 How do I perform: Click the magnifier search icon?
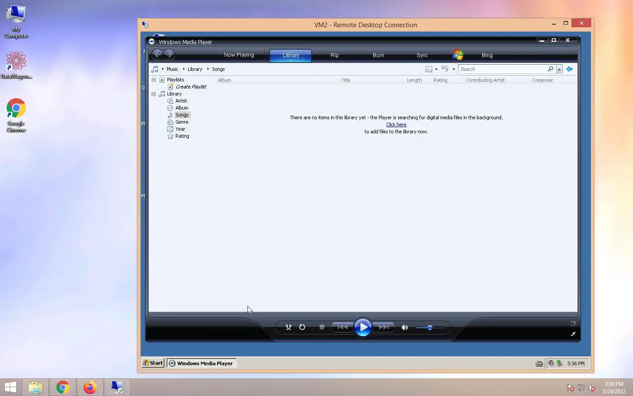[x=550, y=69]
